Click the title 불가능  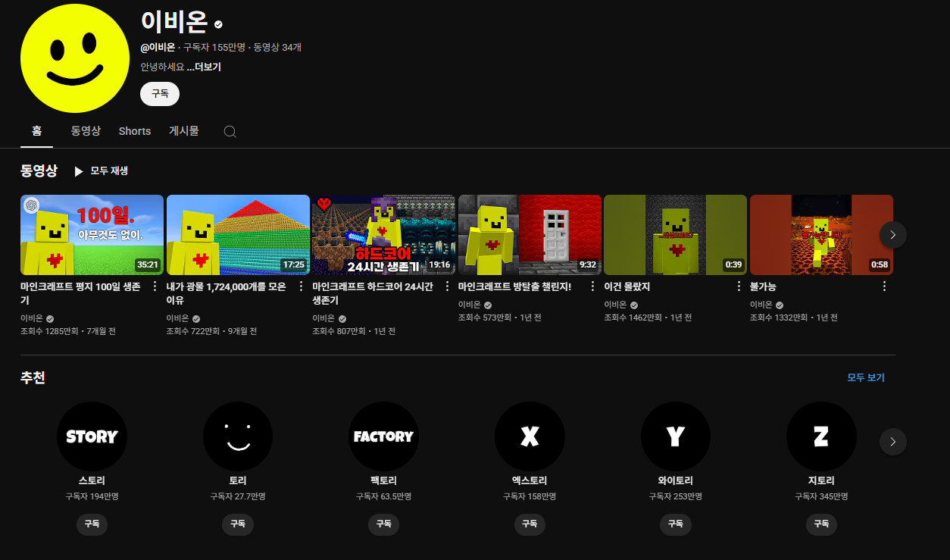pyautogui.click(x=763, y=287)
